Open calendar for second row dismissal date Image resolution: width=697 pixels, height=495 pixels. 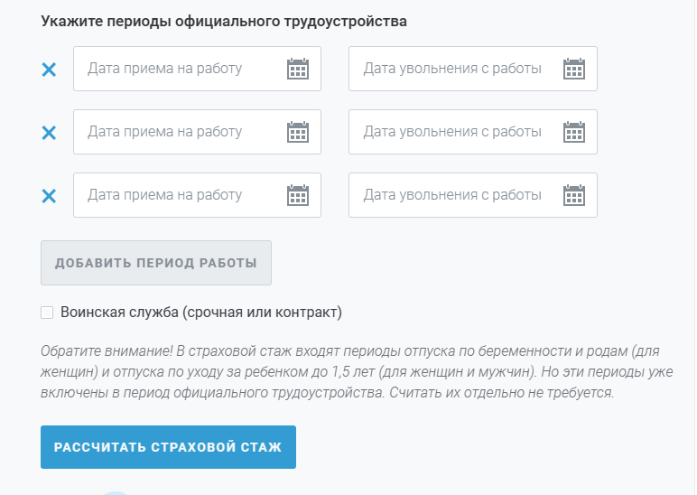[574, 132]
